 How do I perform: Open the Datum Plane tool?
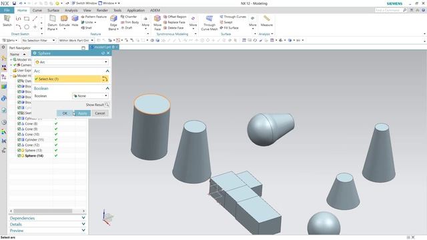pyautogui.click(x=52, y=19)
